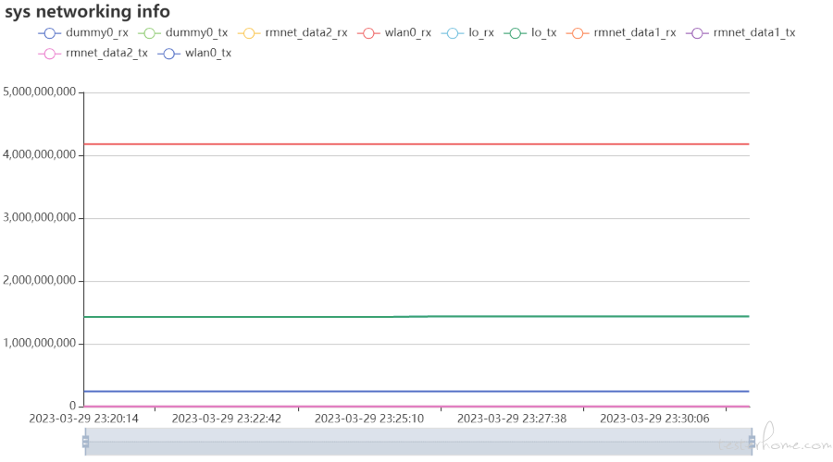Viewport: 833px width, 462px height.
Task: Click the lo_tx green legend marker
Action: tap(515, 33)
